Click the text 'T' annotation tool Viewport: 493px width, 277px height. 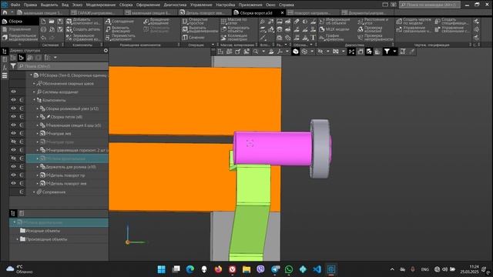pos(313,38)
